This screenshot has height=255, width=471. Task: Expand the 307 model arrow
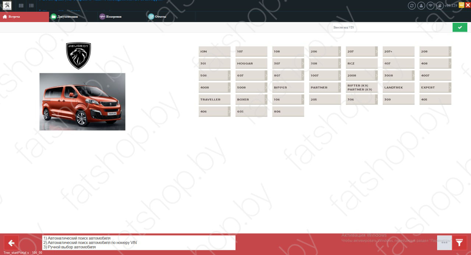(303, 63)
